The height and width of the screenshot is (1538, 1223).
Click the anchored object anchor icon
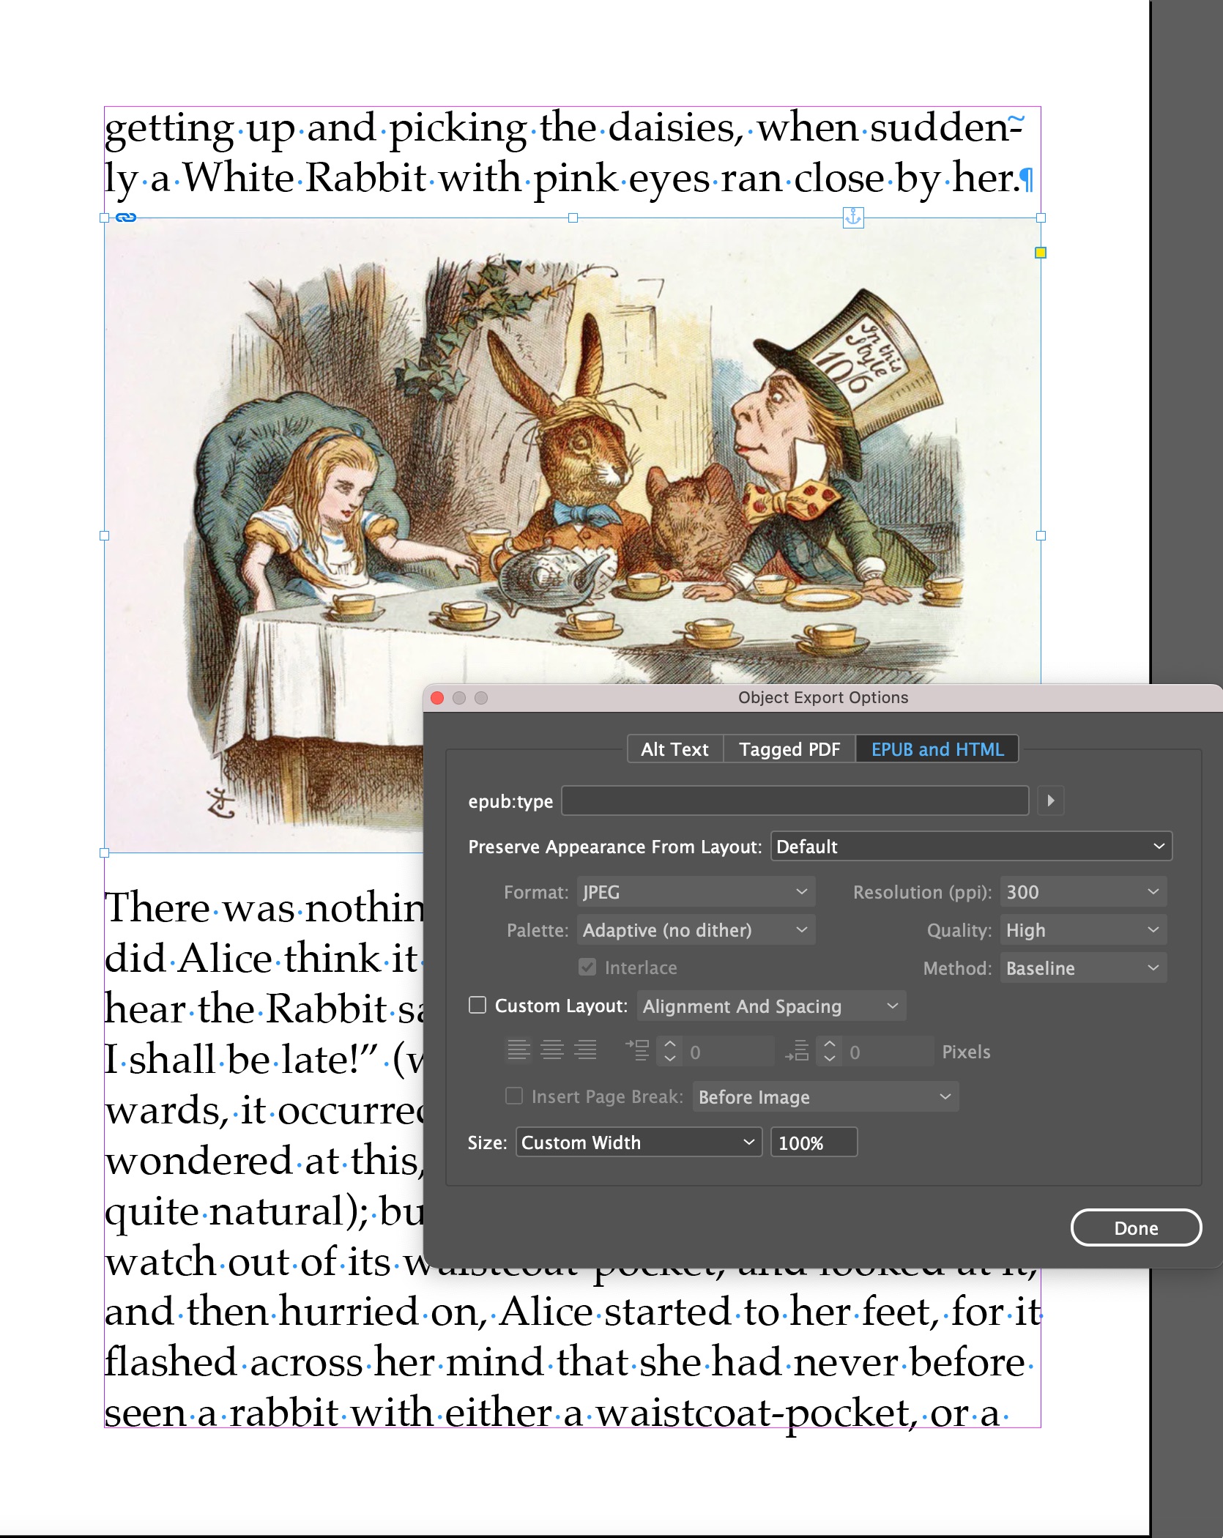(x=853, y=218)
